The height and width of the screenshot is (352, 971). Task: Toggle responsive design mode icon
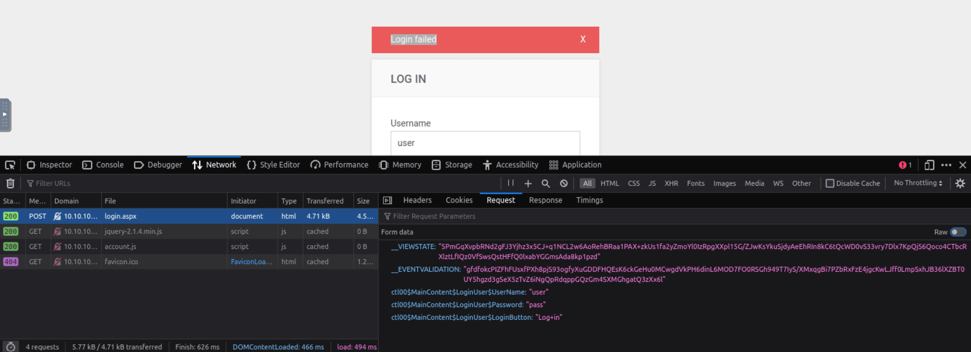coord(929,165)
